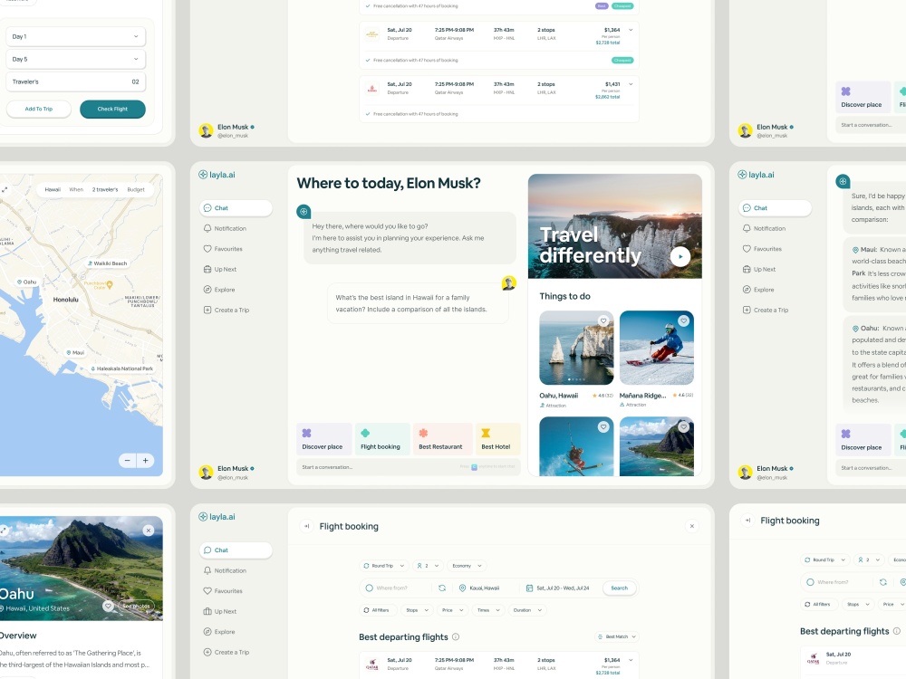Viewport: 906px width, 679px height.
Task: Click 'Where from?' field in bottom-center Flight booking
Action: 396,588
